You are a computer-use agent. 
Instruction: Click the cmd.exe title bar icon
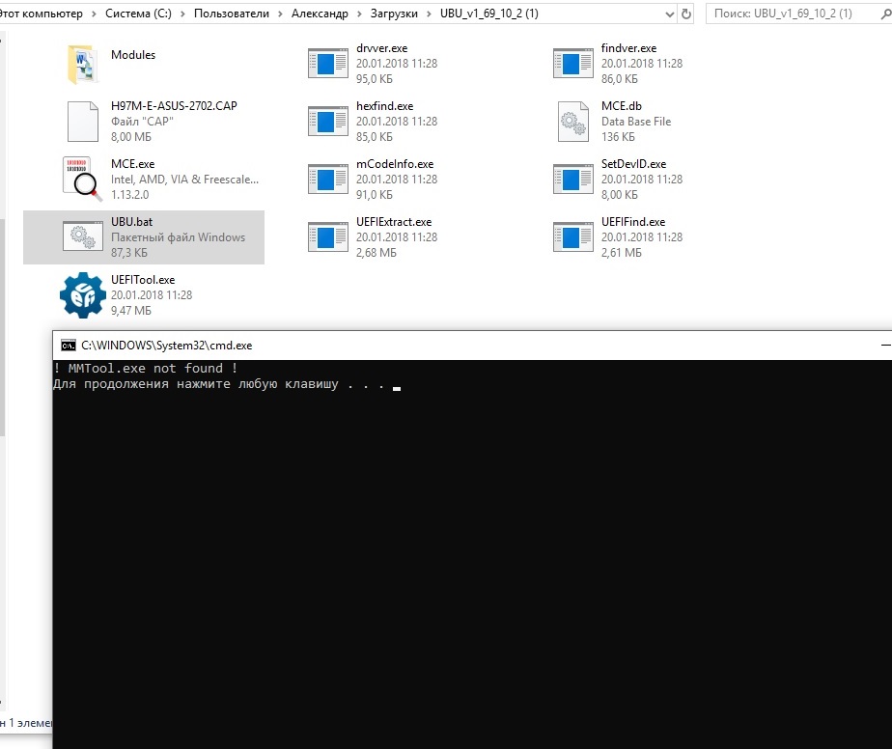[x=69, y=346]
